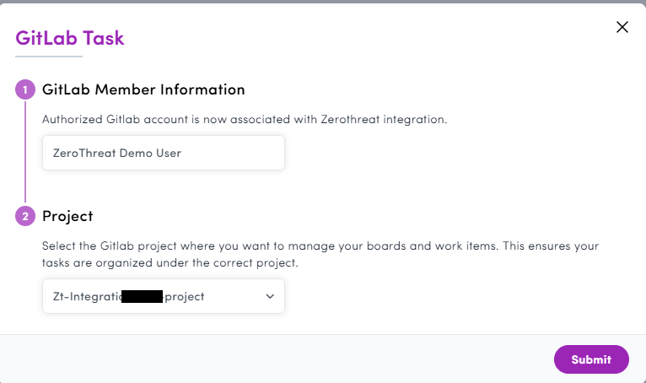
Task: Click the redacted part of project name
Action: tap(142, 296)
